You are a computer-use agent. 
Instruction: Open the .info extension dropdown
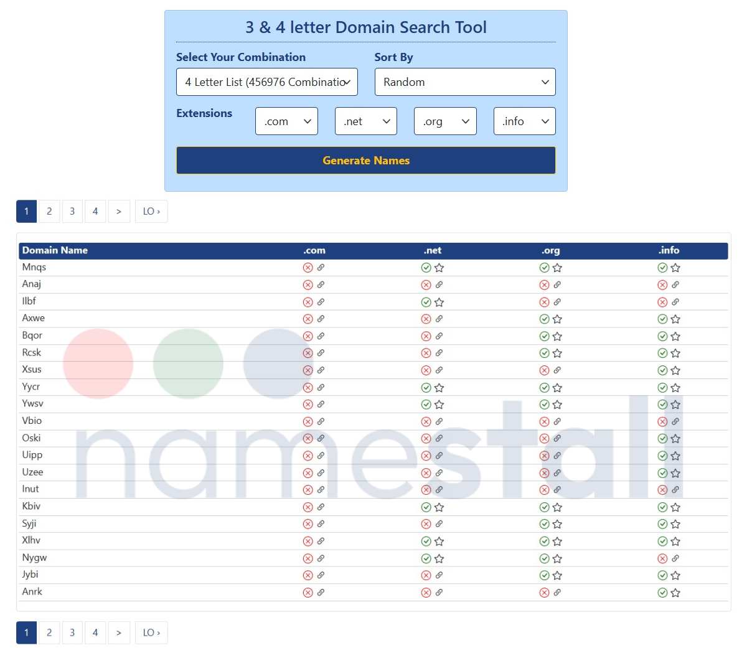pyautogui.click(x=524, y=121)
